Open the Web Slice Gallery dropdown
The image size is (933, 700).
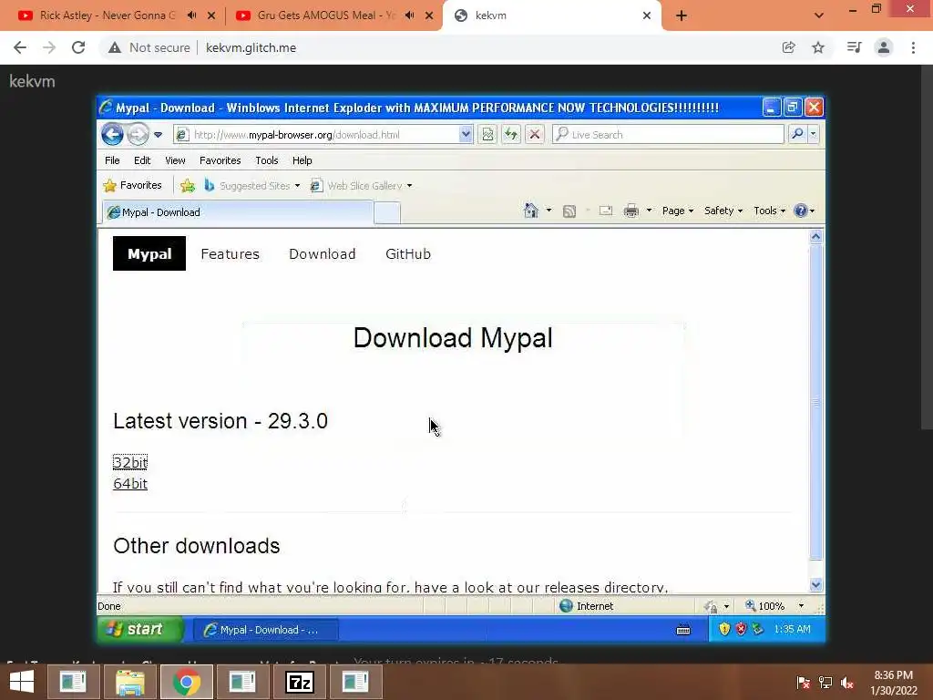[361, 186]
